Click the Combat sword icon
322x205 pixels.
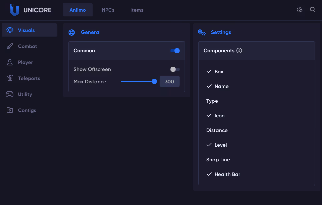pyautogui.click(x=10, y=46)
